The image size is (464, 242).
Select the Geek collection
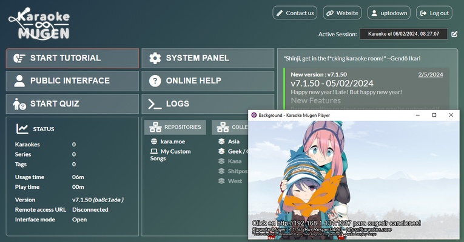(238, 151)
